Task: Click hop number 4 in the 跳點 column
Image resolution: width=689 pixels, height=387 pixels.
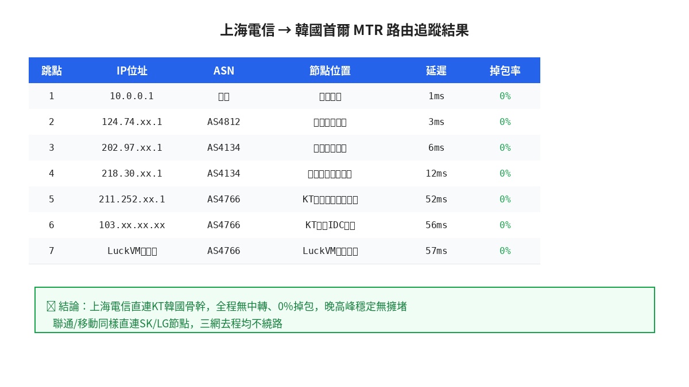Action: tap(52, 174)
